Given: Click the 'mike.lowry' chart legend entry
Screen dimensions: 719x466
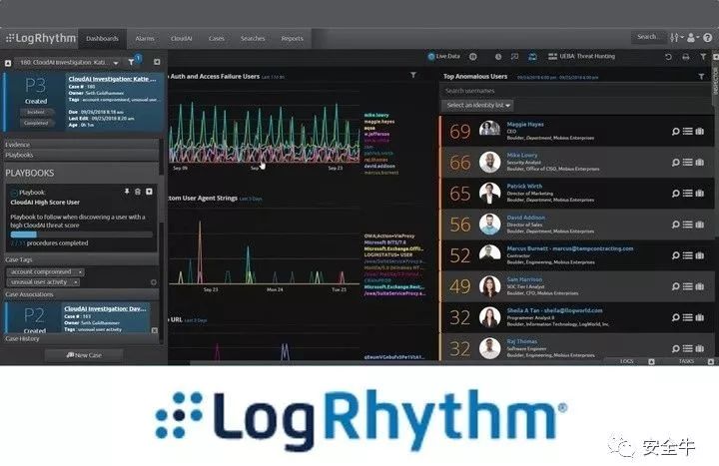Looking at the screenshot, I should [x=376, y=115].
